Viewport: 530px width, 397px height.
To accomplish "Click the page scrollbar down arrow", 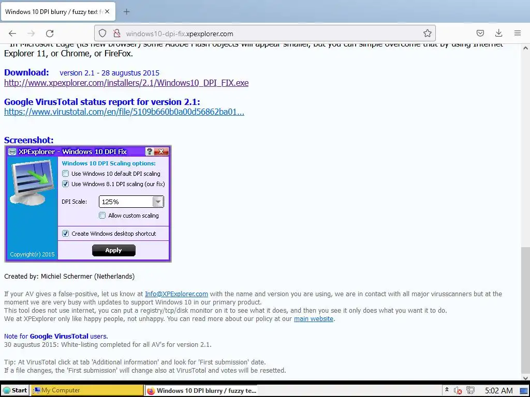I will pyautogui.click(x=526, y=378).
